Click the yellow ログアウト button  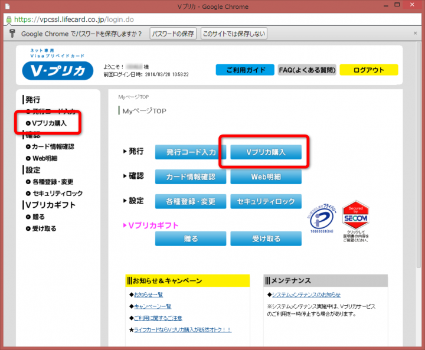pyautogui.click(x=368, y=70)
